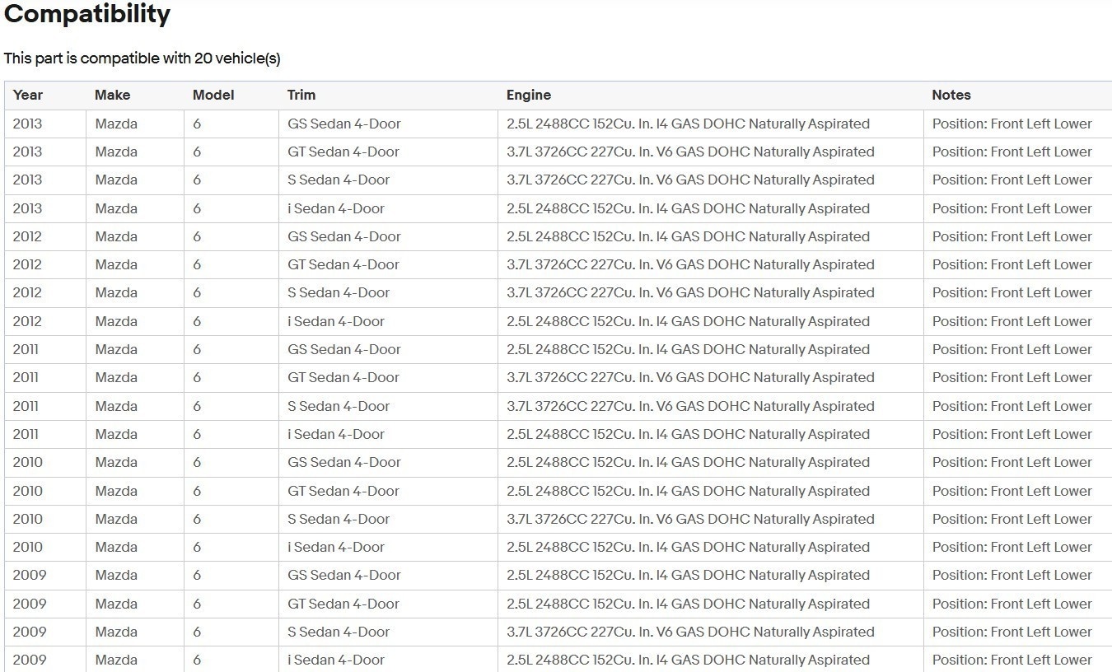Click the 2010 i Sedan 4-Door trim cell
Viewport: 1112px width, 672px height.
pyautogui.click(x=336, y=547)
